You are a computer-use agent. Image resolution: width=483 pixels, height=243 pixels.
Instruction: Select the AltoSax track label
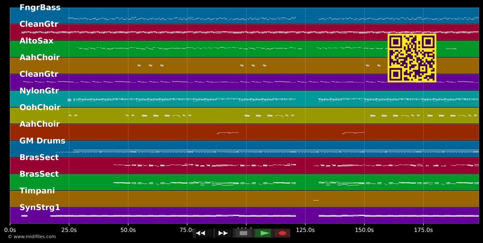[36, 41]
